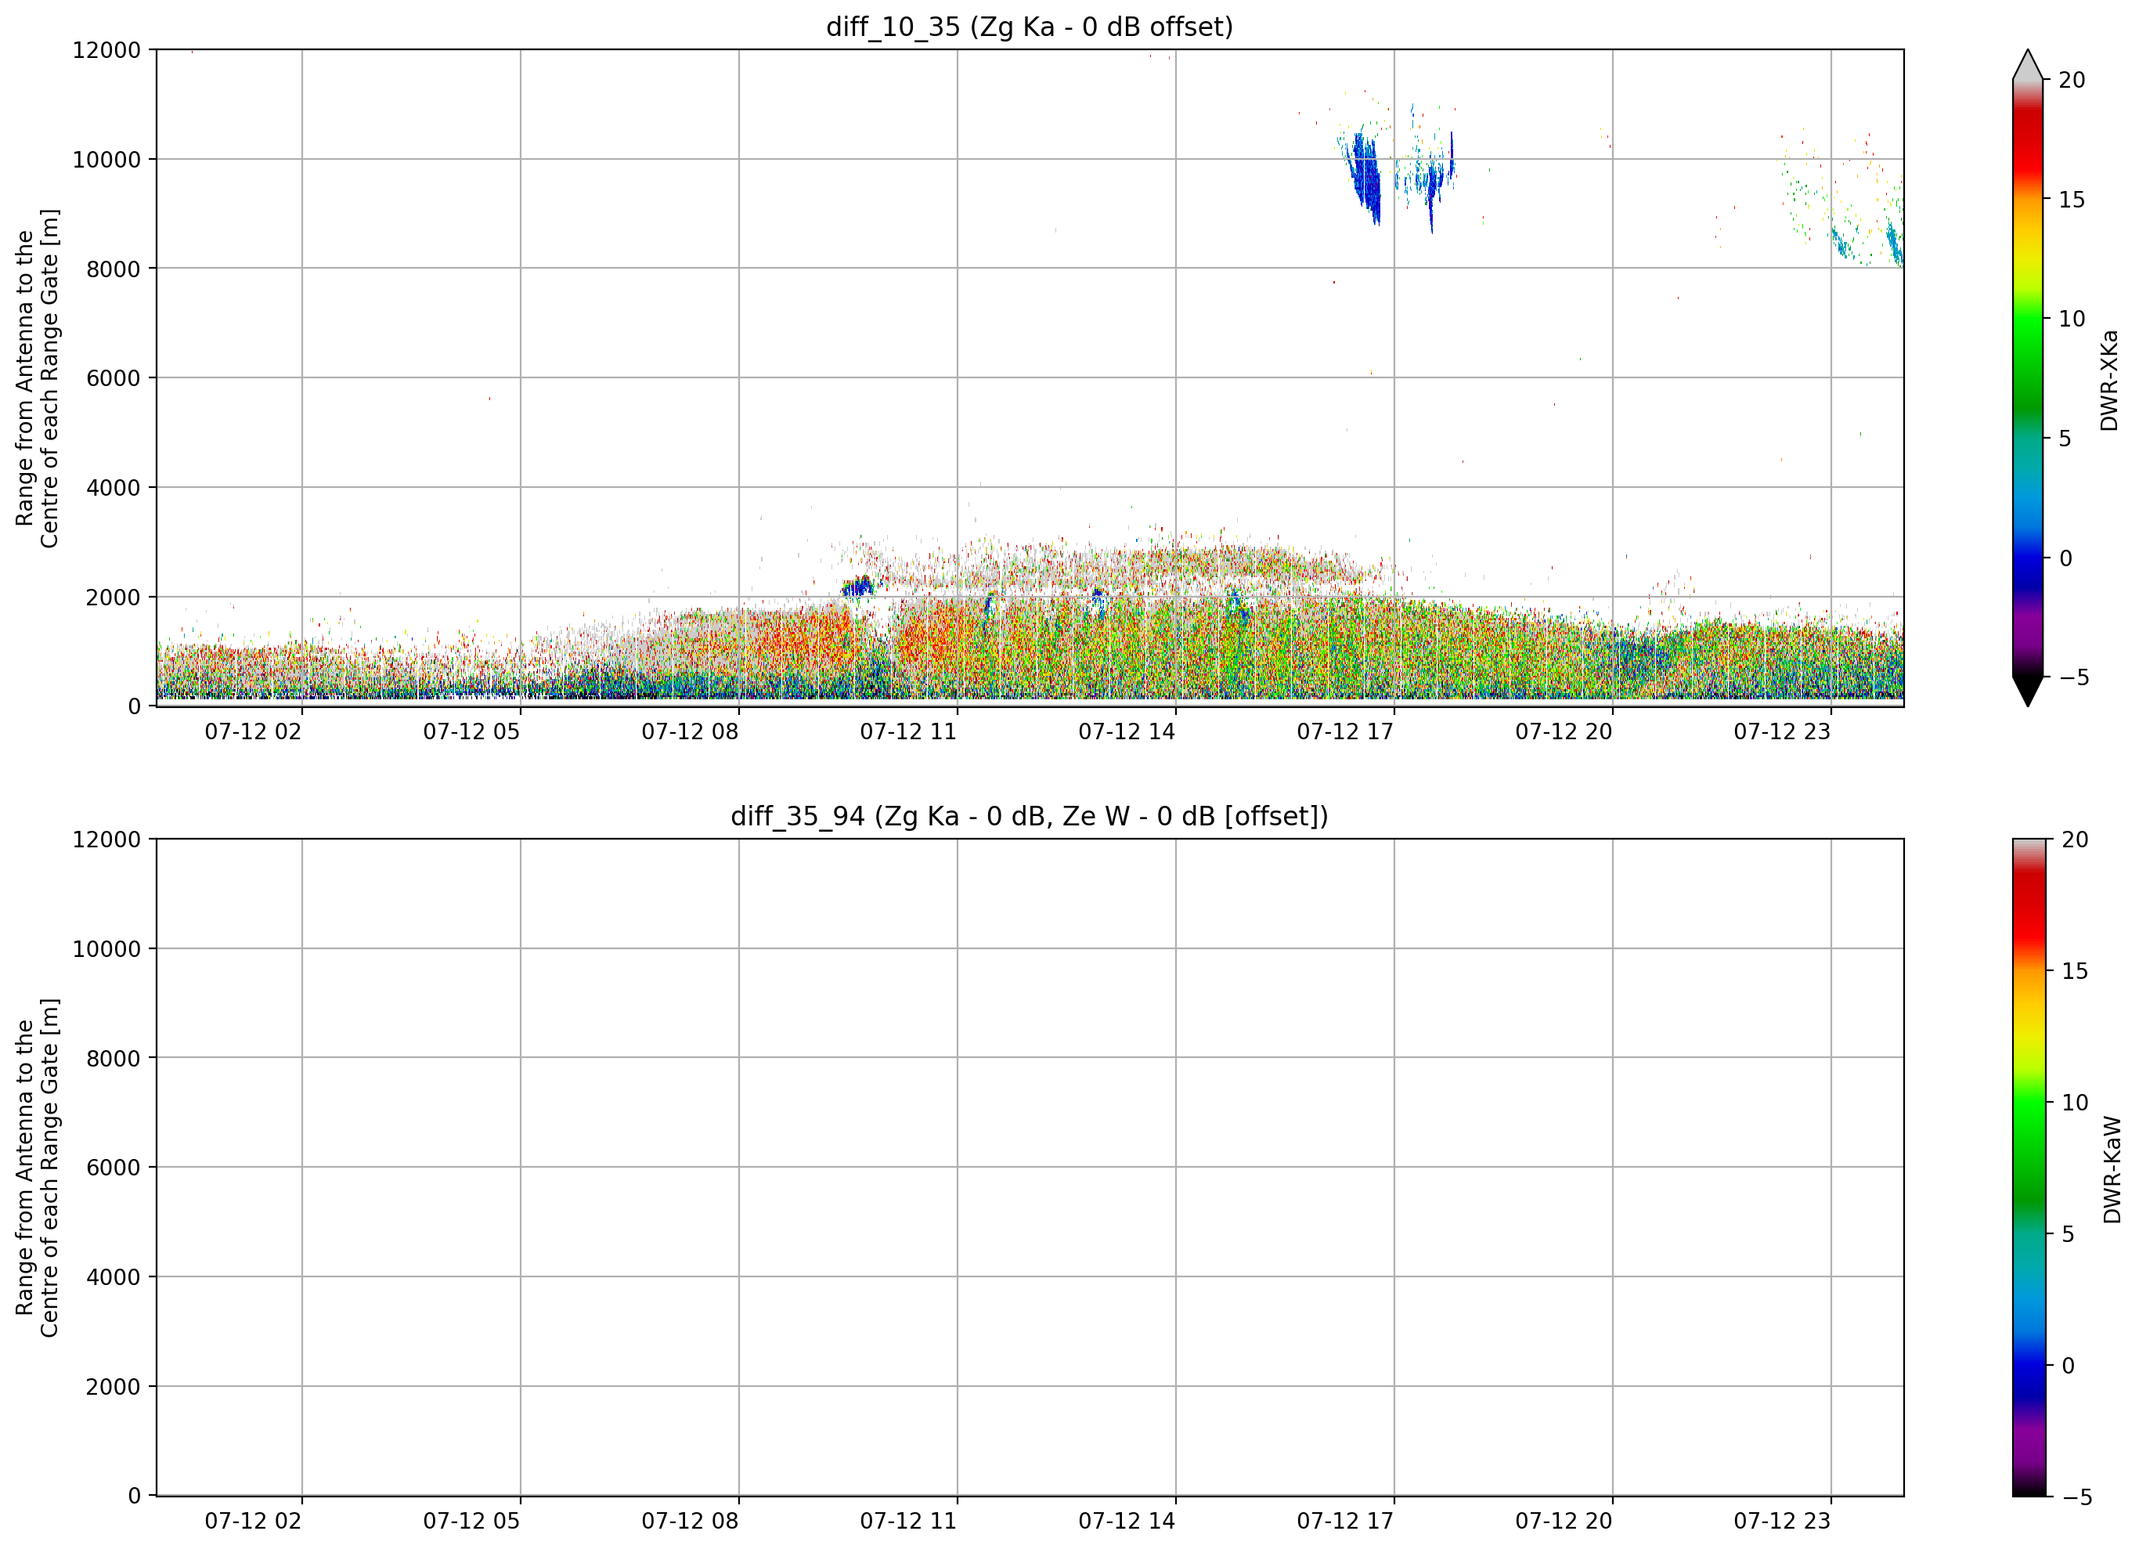Click the top plot's y-axis label "Range from Antenna"
The width and height of the screenshot is (2139, 1549).
37,378
